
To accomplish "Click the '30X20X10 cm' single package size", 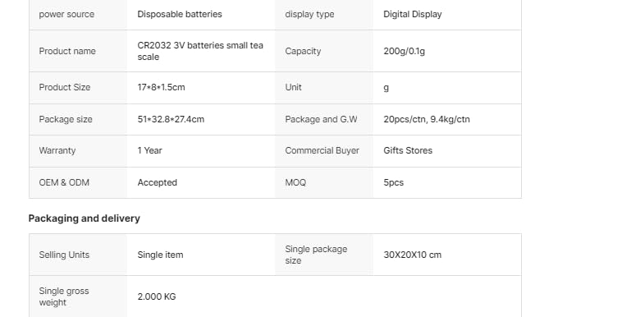I will (412, 255).
